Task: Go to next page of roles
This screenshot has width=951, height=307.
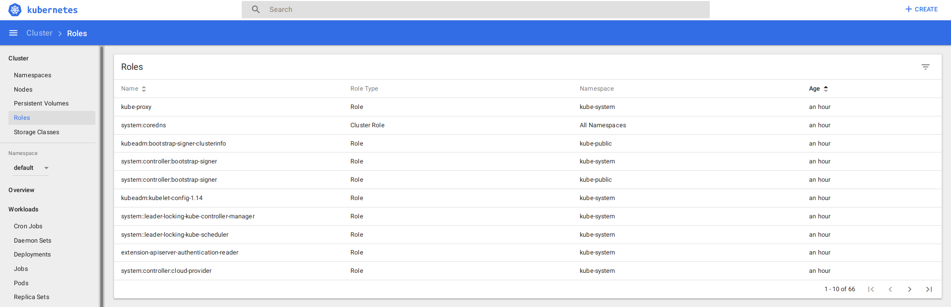Action: coord(909,289)
